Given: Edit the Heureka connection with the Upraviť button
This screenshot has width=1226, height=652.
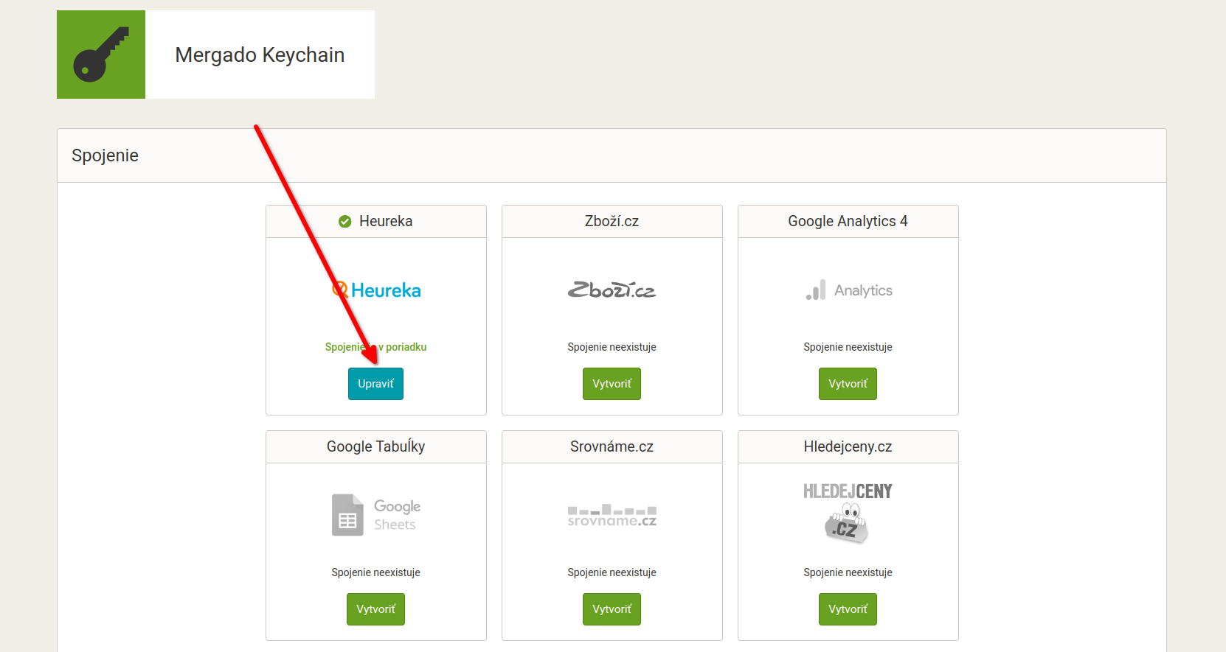Looking at the screenshot, I should 375,384.
